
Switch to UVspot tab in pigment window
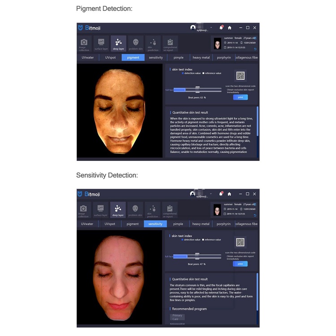pos(110,58)
